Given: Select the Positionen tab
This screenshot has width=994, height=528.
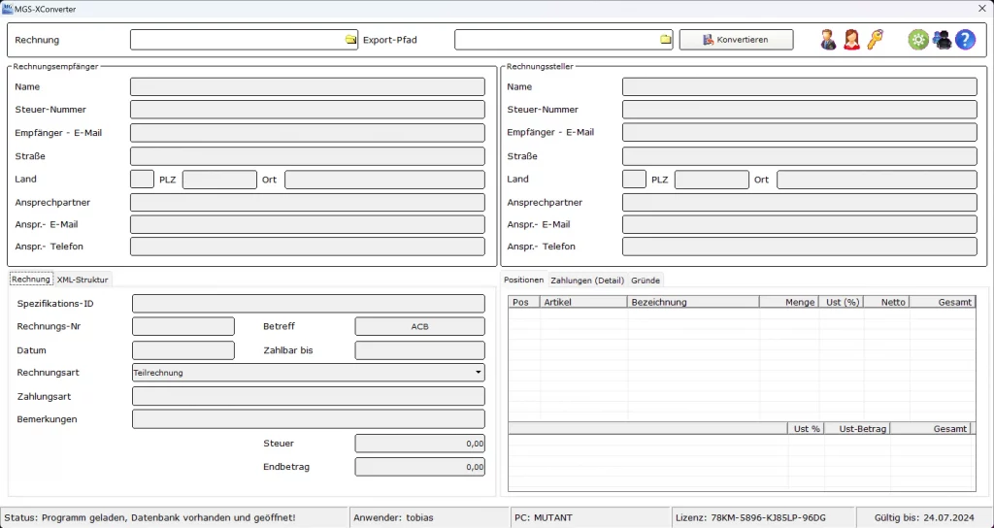Looking at the screenshot, I should 524,280.
